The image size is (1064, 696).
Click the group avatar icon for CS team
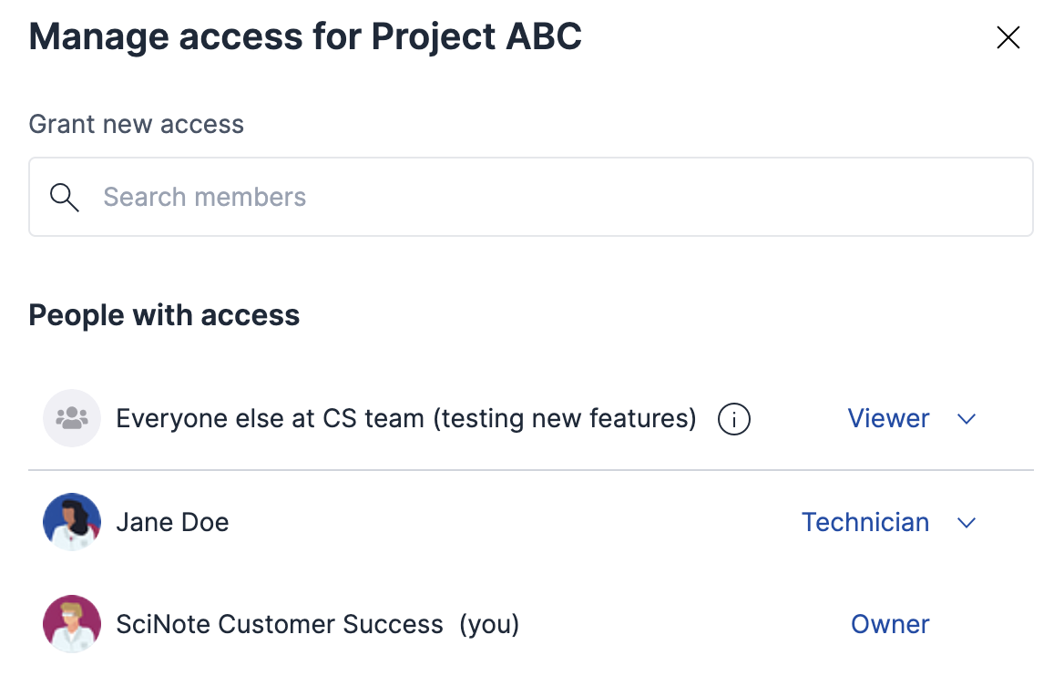tap(71, 418)
